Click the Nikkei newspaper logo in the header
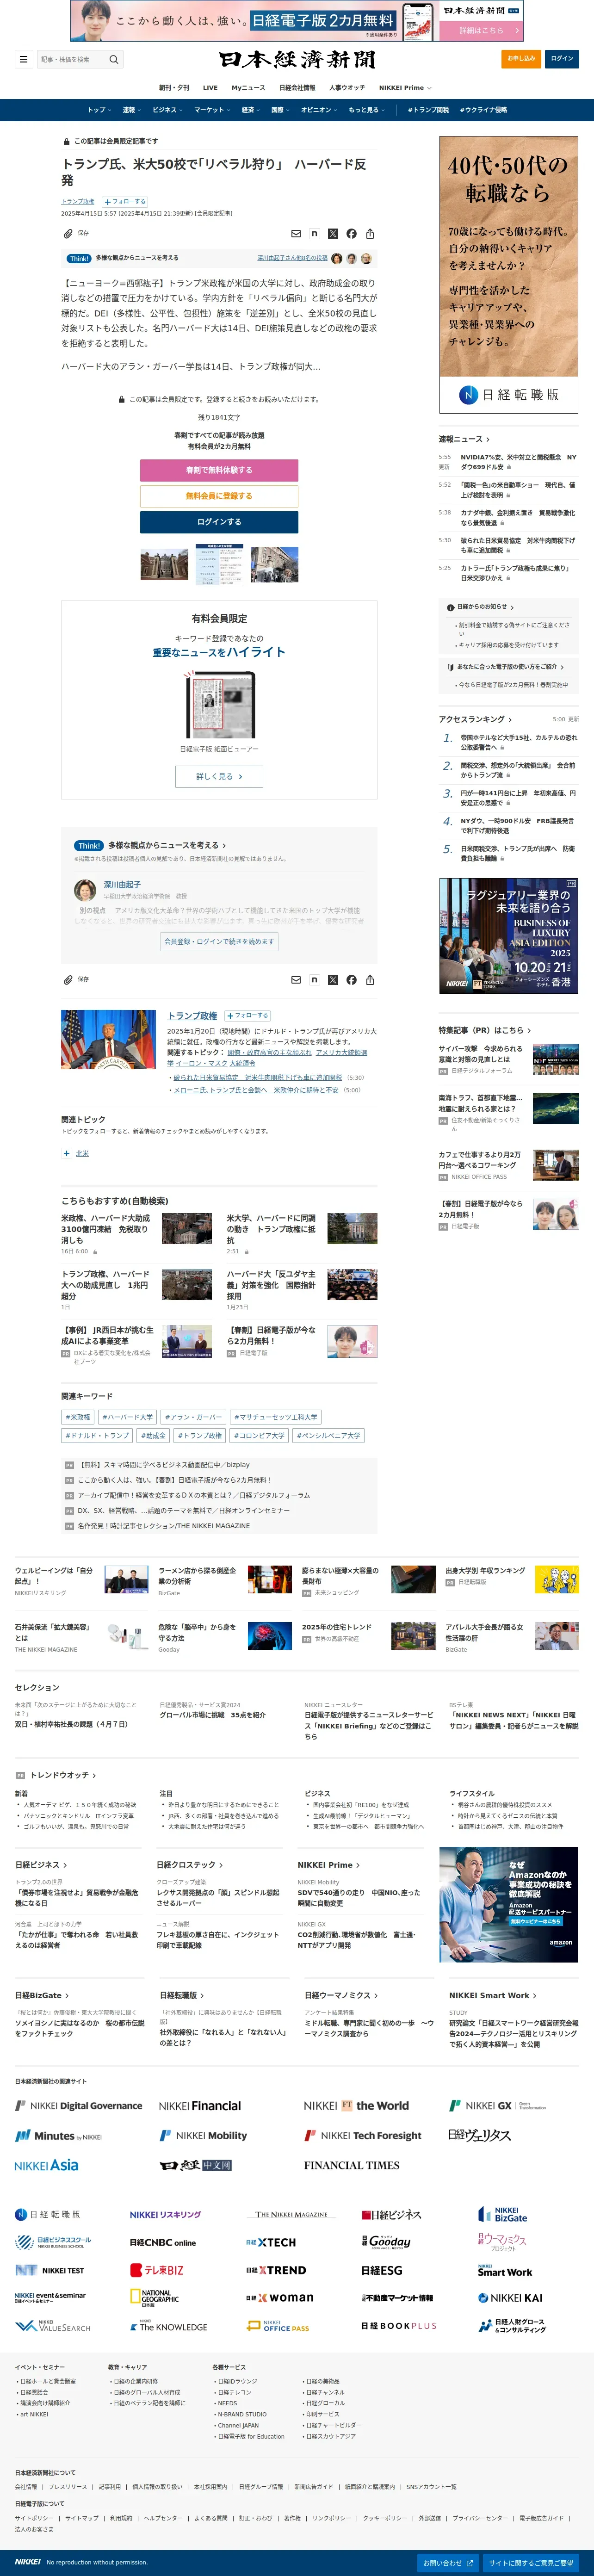 click(297, 59)
